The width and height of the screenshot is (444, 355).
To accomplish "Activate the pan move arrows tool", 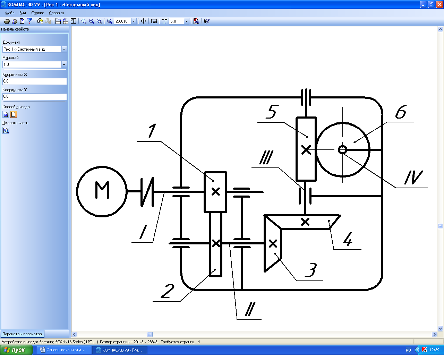I will coord(143,21).
